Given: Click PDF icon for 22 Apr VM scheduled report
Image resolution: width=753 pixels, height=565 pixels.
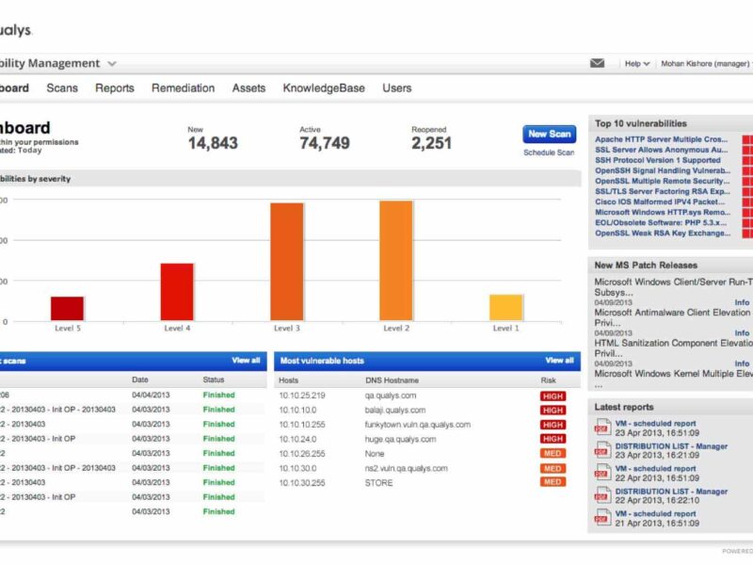Looking at the screenshot, I should pyautogui.click(x=602, y=473).
